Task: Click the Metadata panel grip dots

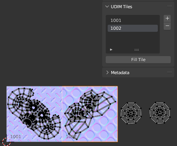Action: 170,72
